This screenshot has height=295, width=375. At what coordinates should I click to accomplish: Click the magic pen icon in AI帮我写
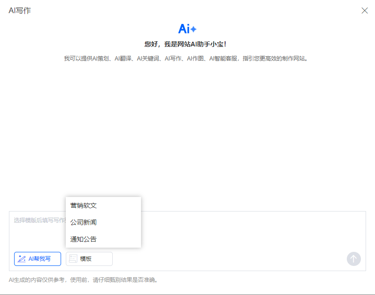click(x=22, y=259)
